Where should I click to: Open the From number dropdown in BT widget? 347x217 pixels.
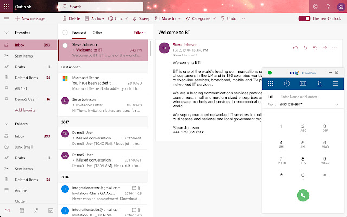(x=336, y=104)
